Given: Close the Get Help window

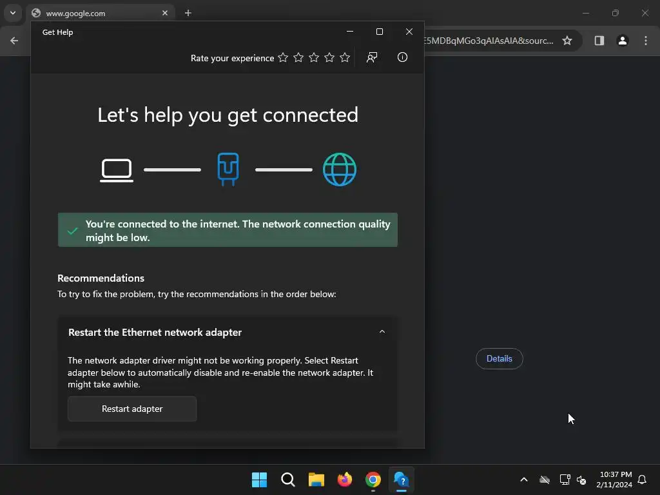Looking at the screenshot, I should tap(409, 32).
